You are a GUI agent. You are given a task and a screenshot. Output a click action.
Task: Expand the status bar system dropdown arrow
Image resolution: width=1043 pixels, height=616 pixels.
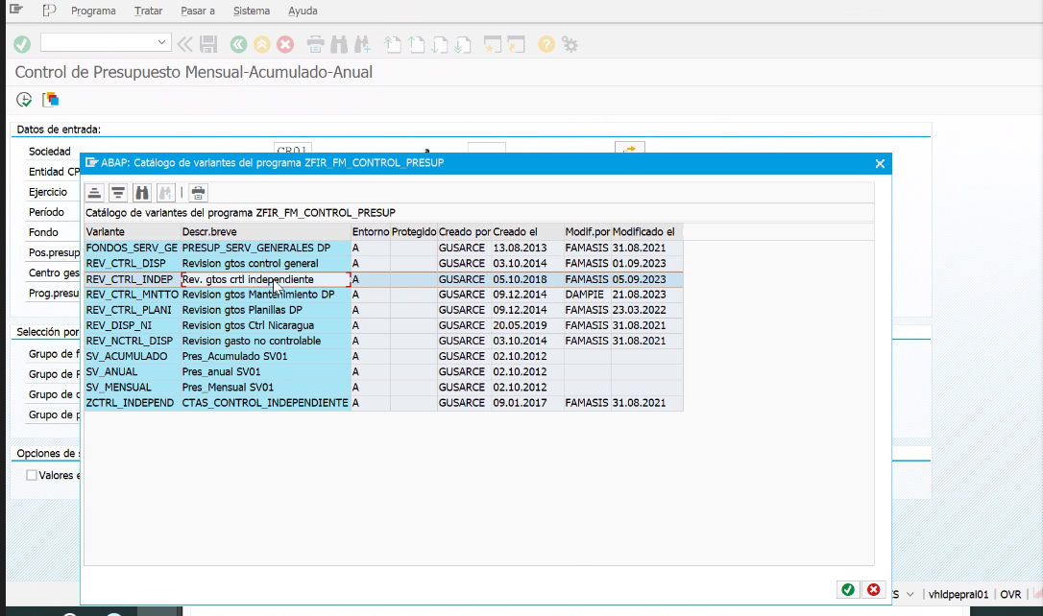910,595
